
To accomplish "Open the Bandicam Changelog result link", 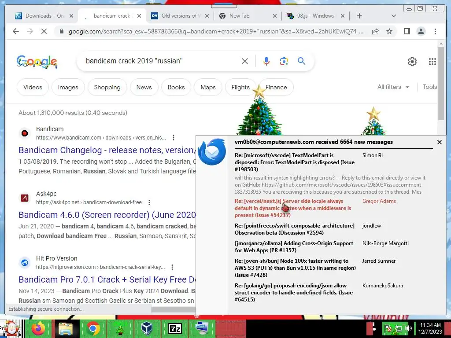I will click(x=107, y=150).
